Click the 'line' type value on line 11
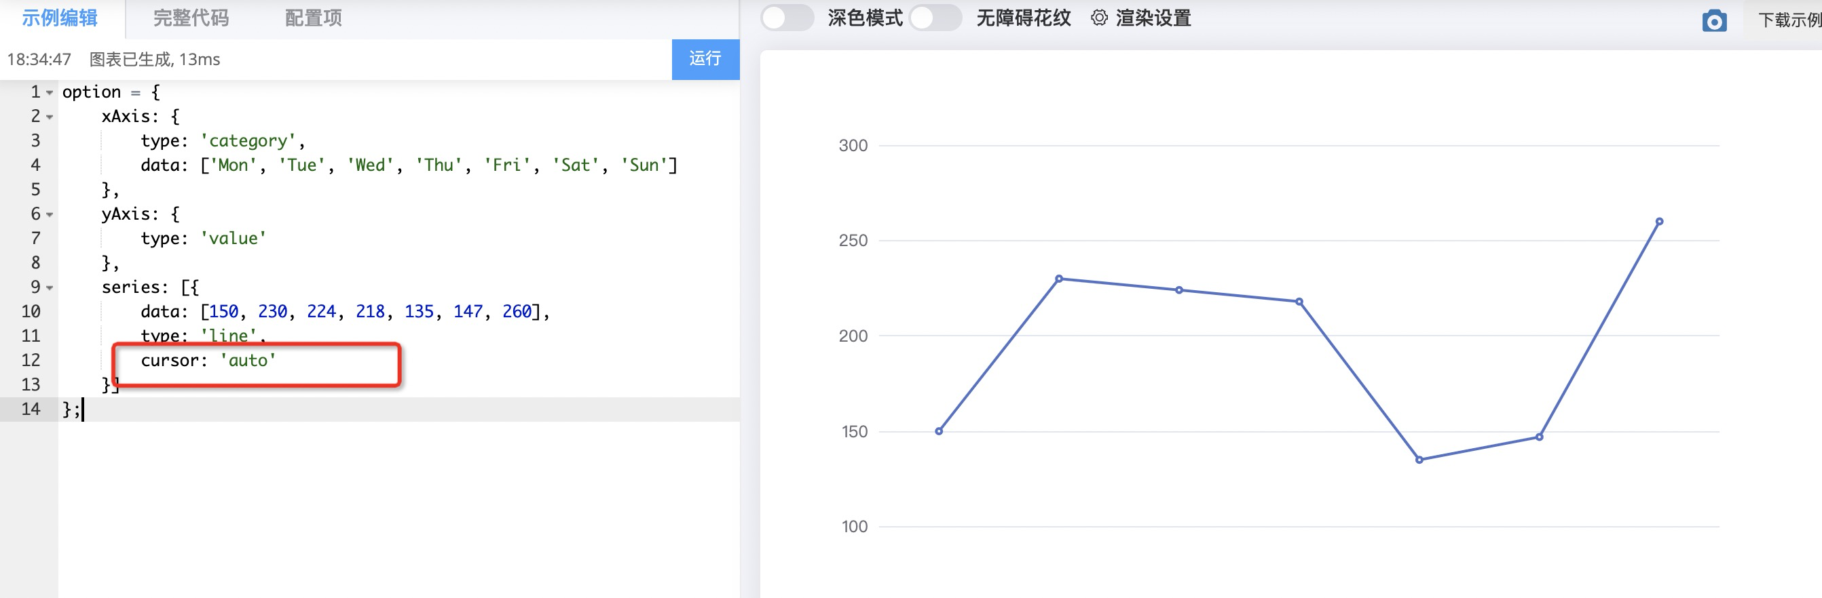 click(x=229, y=336)
